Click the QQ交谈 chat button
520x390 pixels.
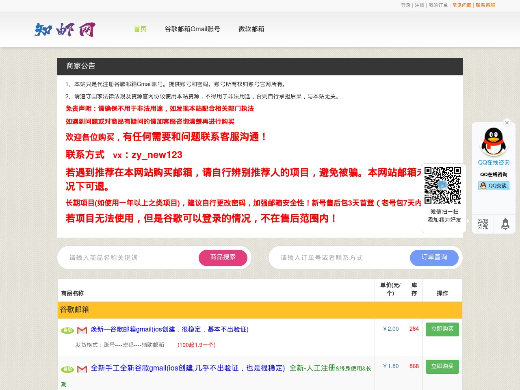coord(494,186)
